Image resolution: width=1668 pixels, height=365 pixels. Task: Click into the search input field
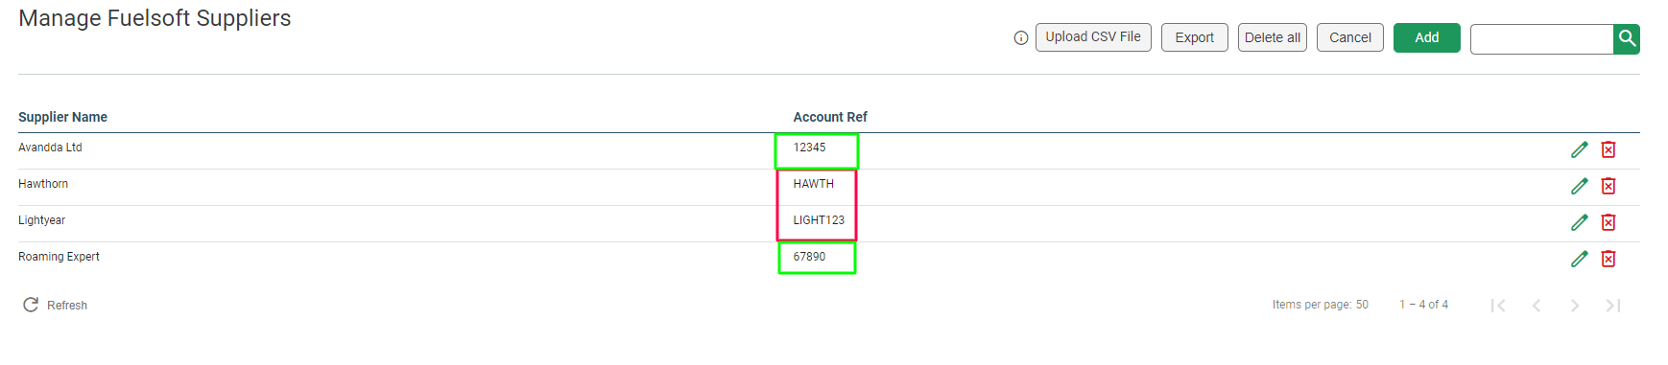click(1542, 39)
